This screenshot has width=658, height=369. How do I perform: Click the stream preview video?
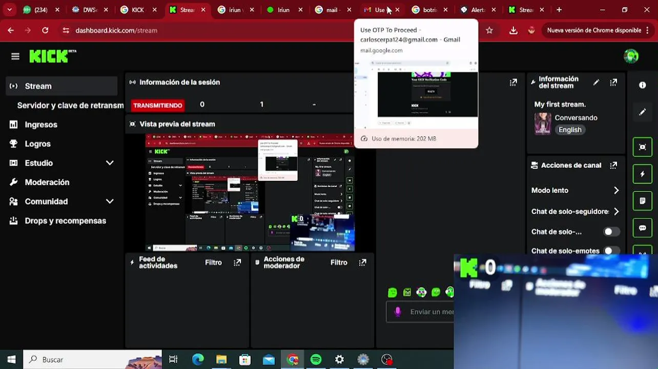coord(250,192)
